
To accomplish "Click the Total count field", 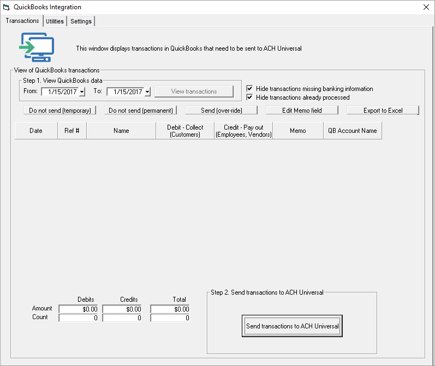I will 170,318.
